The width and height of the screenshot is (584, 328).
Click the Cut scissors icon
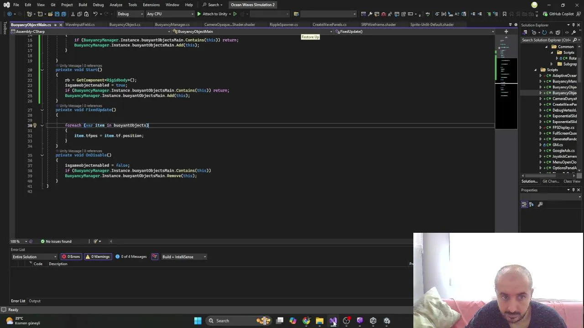[73, 14]
